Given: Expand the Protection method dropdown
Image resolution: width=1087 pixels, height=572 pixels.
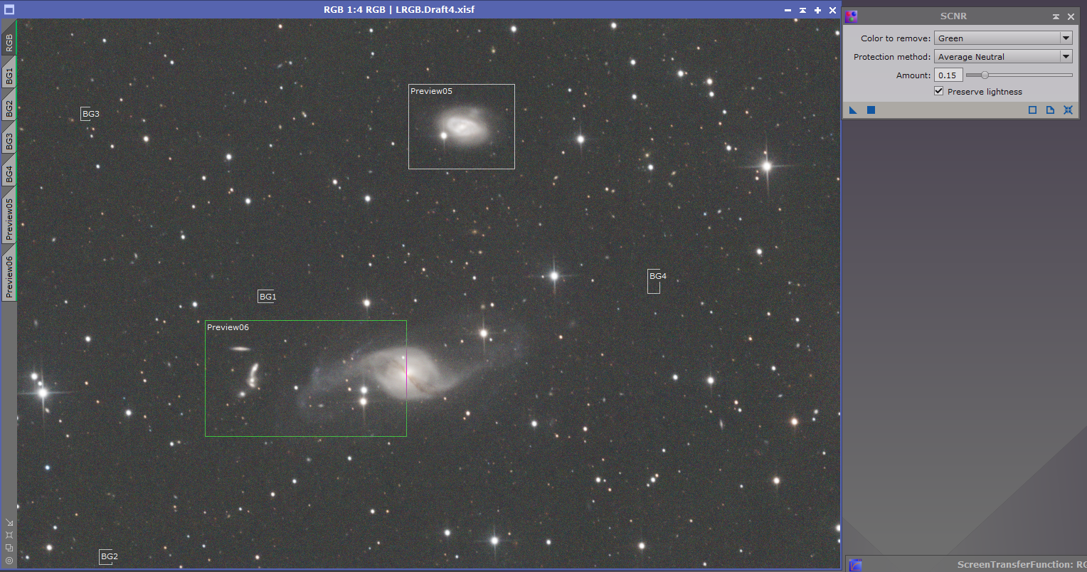Looking at the screenshot, I should [1002, 57].
